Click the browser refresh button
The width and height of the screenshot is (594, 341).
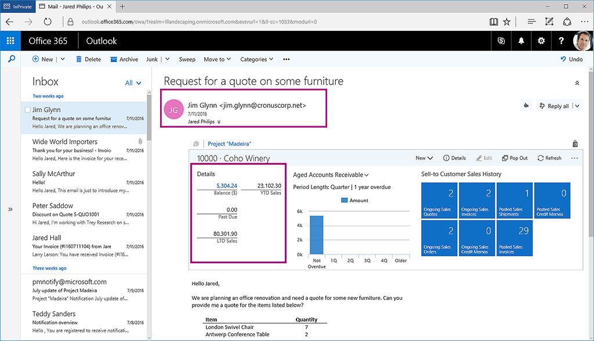click(x=48, y=21)
